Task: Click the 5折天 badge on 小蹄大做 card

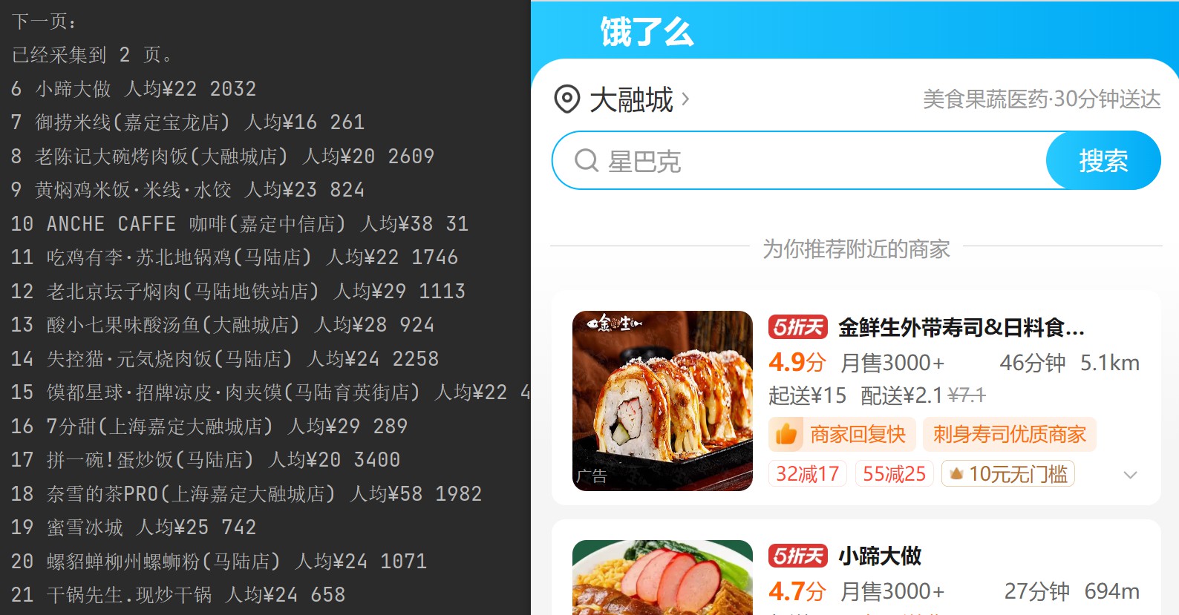Action: pyautogui.click(x=798, y=556)
